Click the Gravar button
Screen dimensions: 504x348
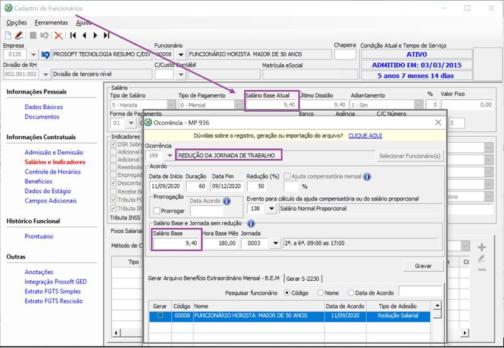(423, 266)
